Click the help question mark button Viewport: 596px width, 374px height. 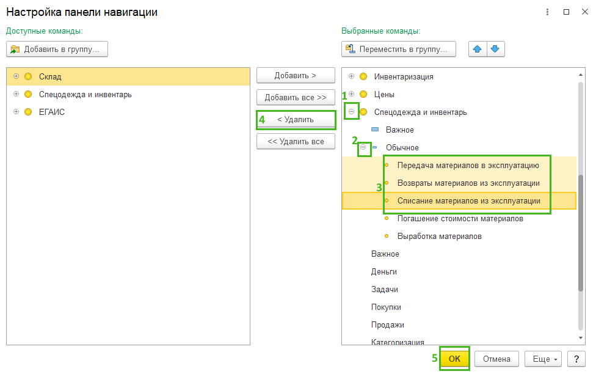pos(576,359)
